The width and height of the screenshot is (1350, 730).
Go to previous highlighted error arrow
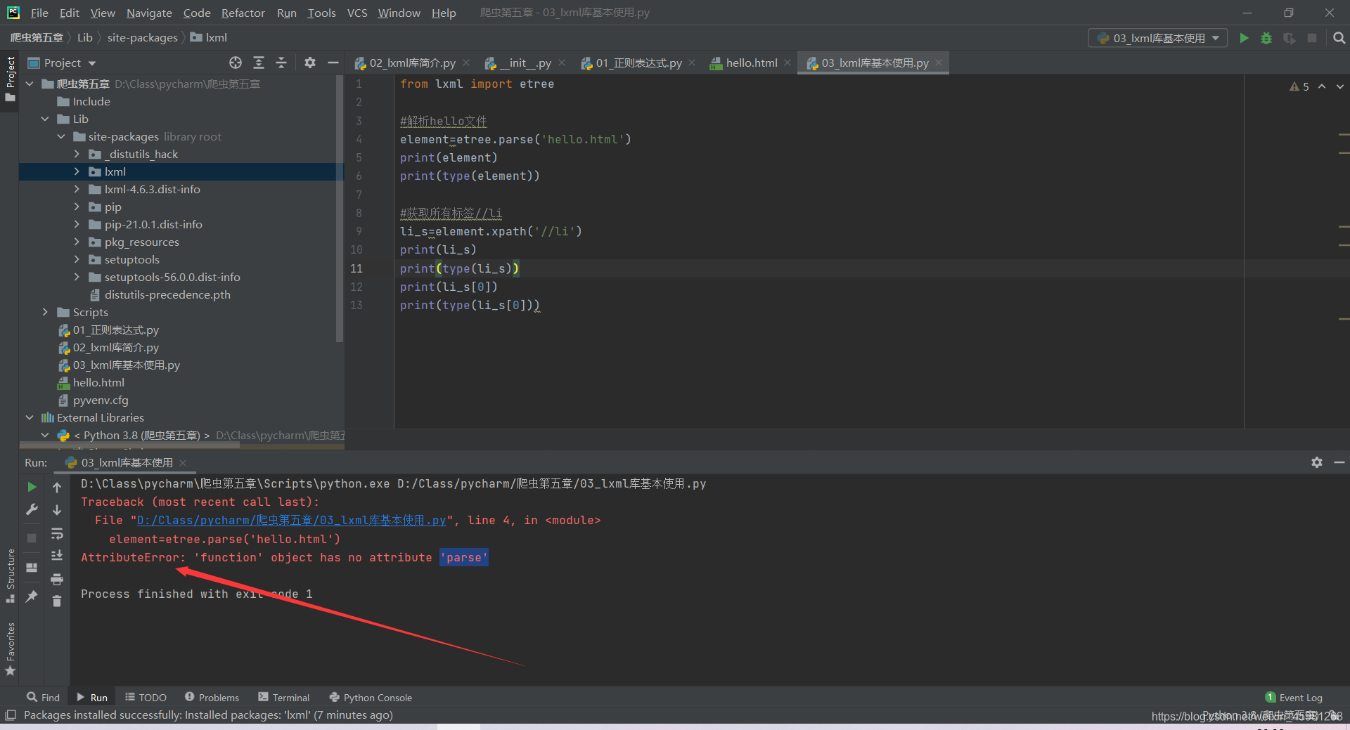point(1322,86)
